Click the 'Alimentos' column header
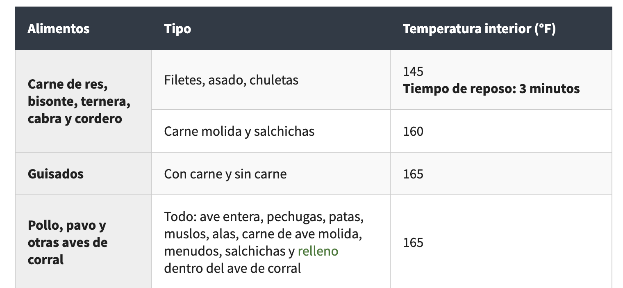Viewport: 623px width, 288px height. (59, 29)
